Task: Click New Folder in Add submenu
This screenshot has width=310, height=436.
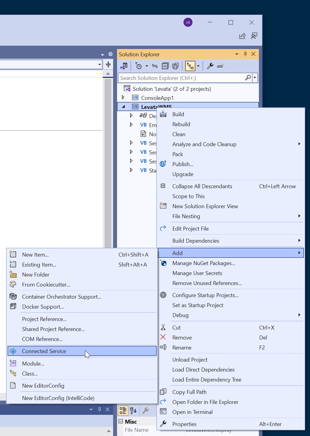Action: coord(82,274)
